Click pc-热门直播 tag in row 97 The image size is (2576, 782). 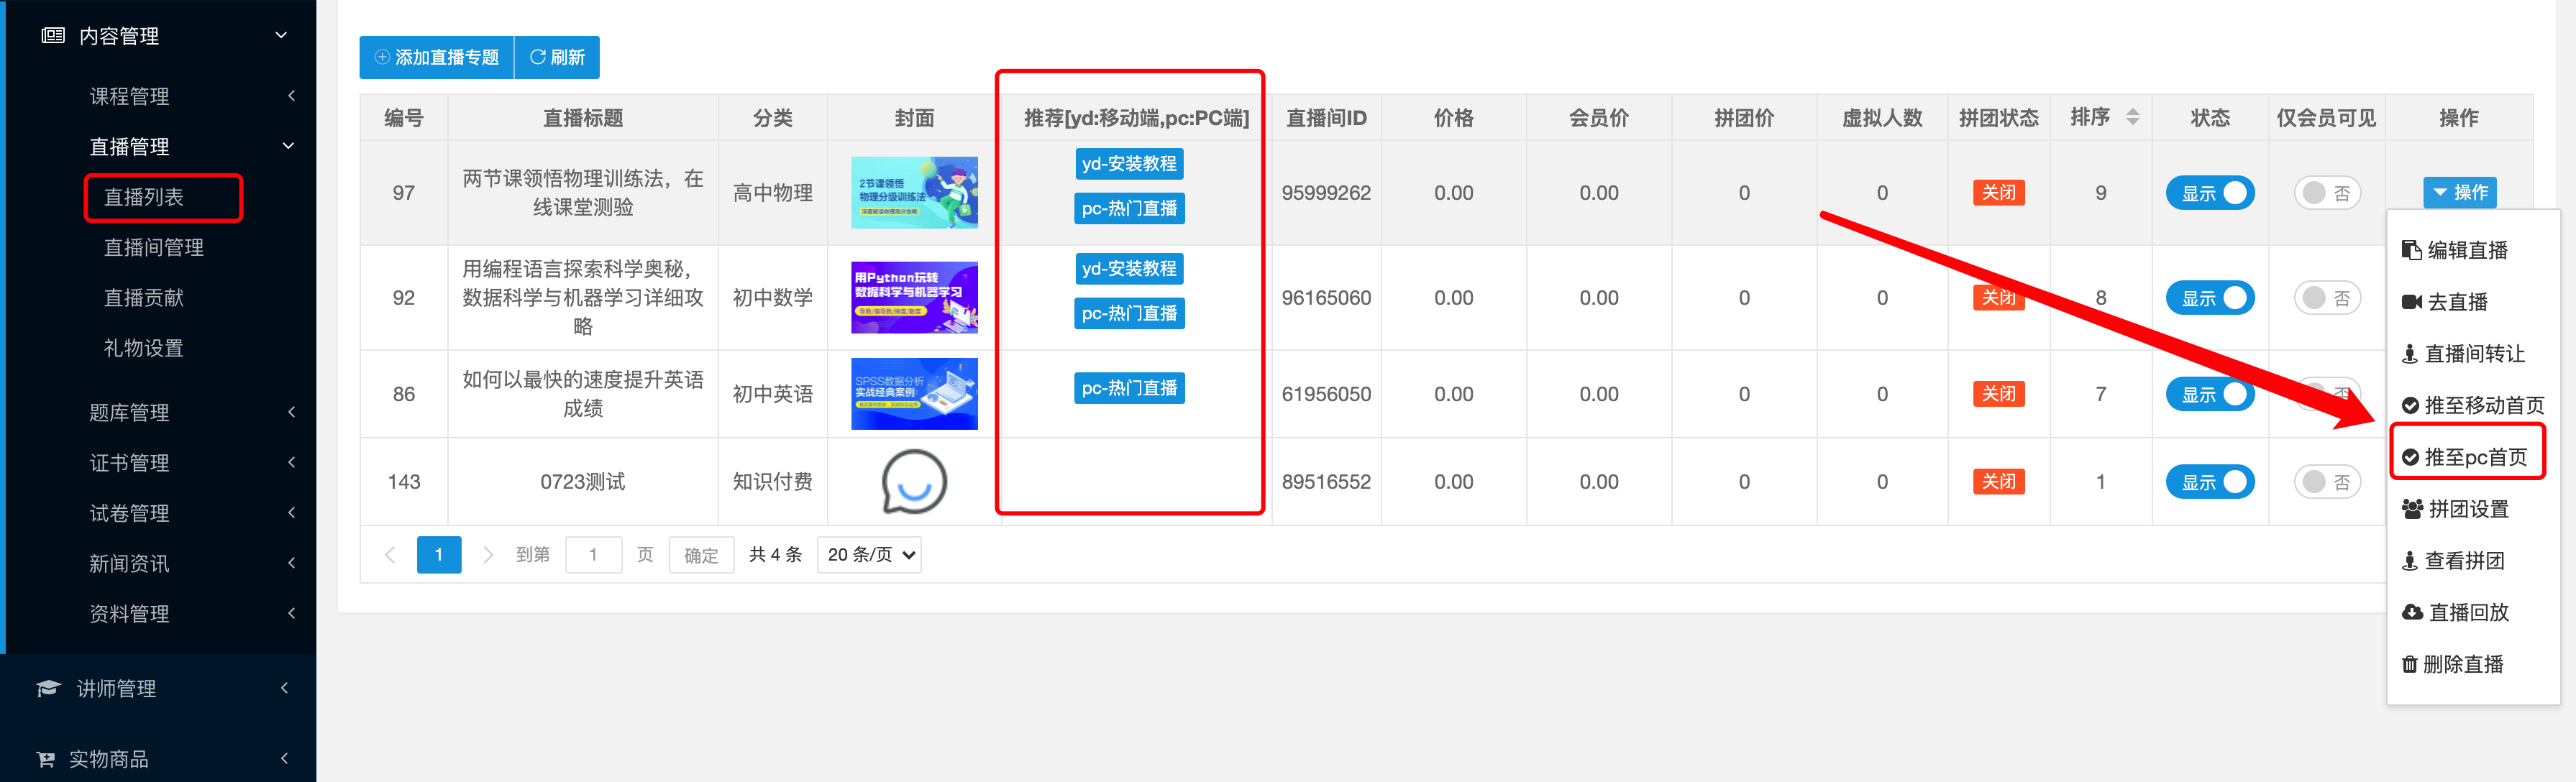click(x=1129, y=208)
